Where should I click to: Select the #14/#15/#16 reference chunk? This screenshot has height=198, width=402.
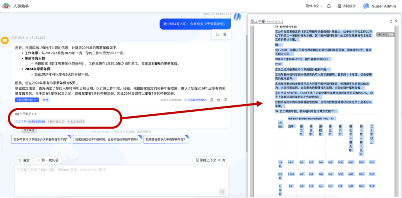tap(36, 122)
